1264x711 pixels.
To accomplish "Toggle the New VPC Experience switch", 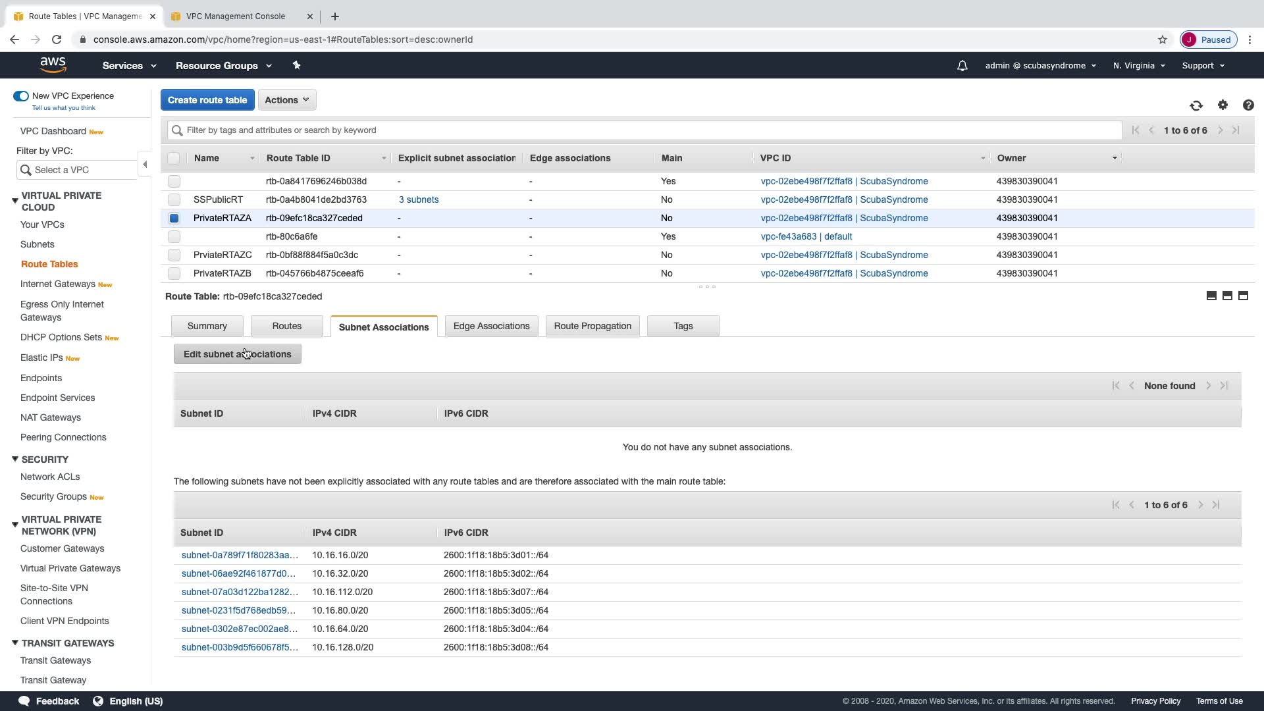I will click(21, 96).
